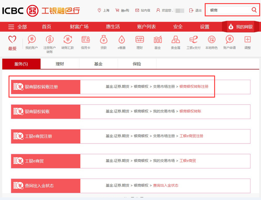Viewport: 261px width, 200px height.
Task: Expand the 全部 hamburger menu
Action: pos(18,27)
